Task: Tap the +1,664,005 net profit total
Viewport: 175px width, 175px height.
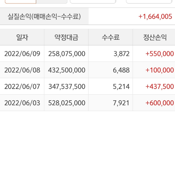Action: [155, 16]
